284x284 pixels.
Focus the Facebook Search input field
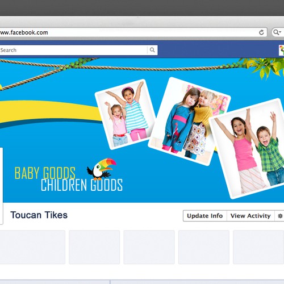pos(73,50)
